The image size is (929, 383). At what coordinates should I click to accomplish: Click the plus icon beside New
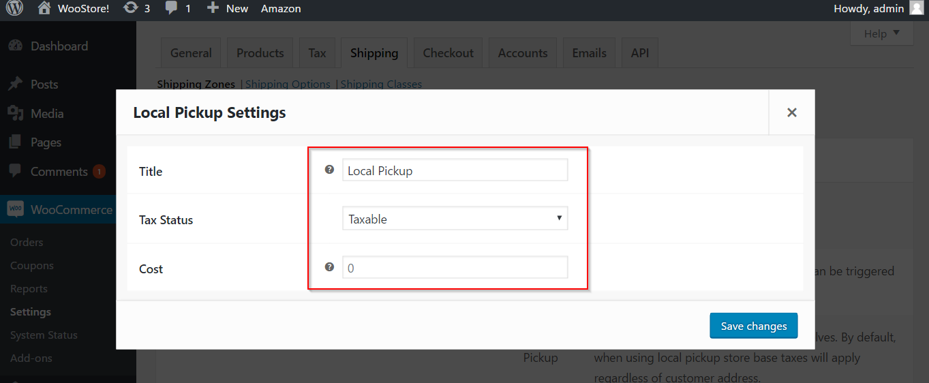pyautogui.click(x=213, y=8)
